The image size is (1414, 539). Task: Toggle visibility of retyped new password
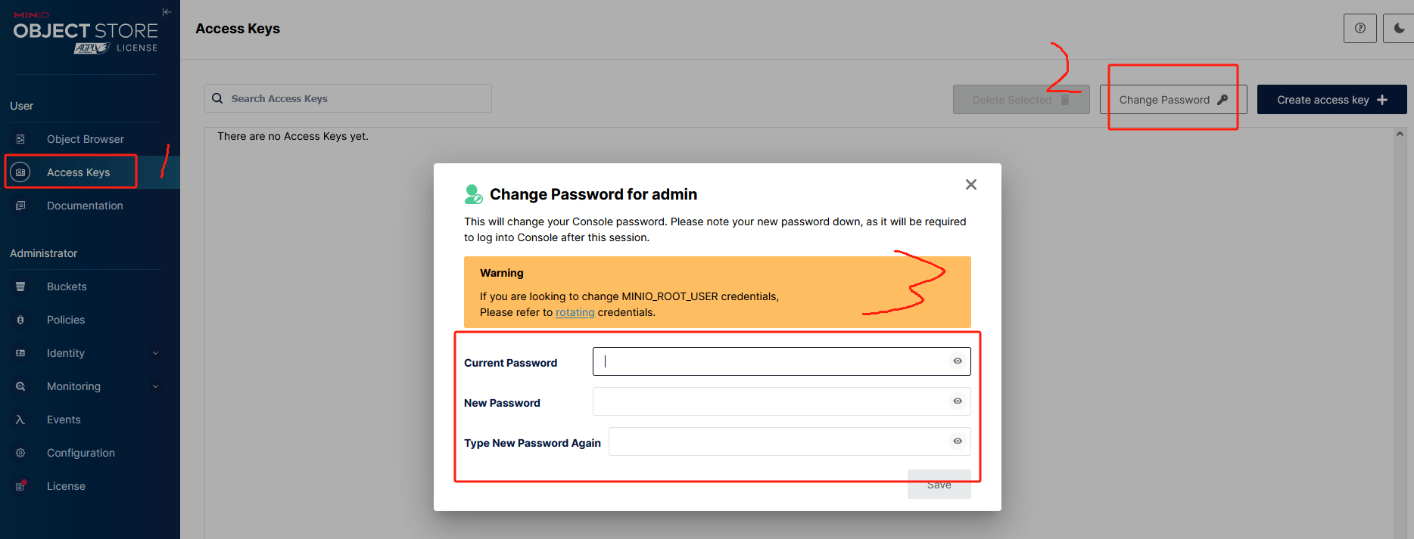[958, 441]
